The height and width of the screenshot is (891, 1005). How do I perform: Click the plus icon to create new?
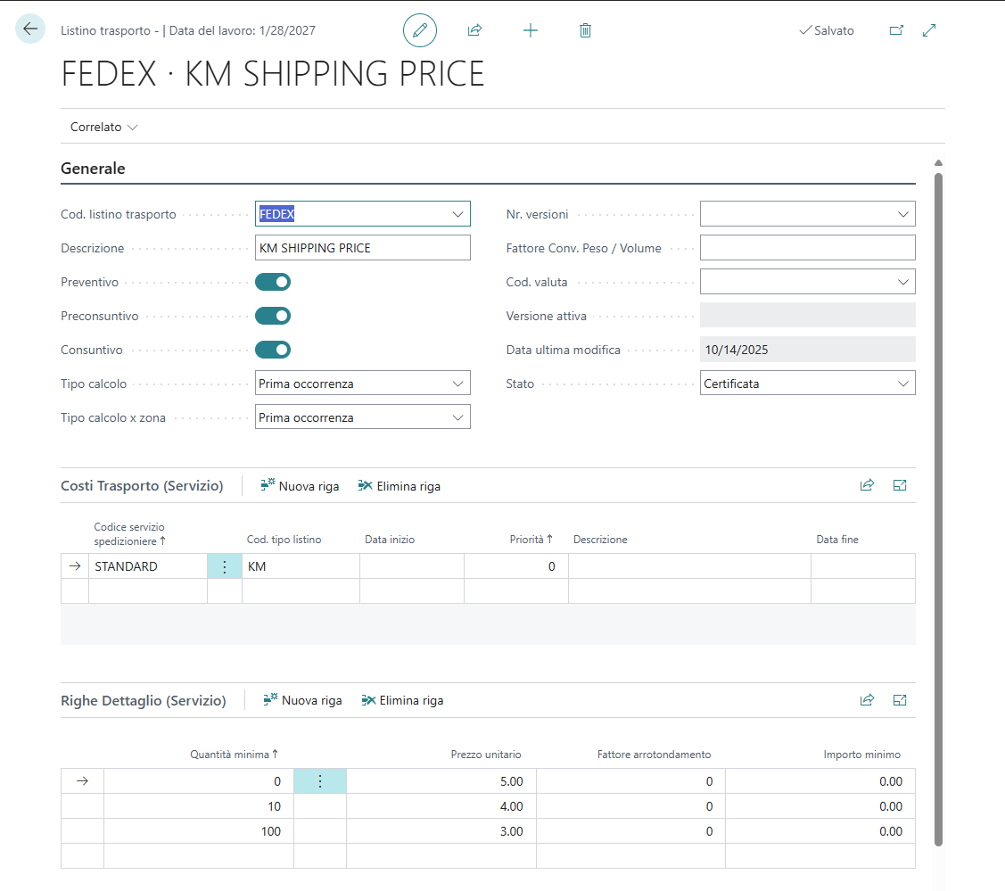pos(531,30)
